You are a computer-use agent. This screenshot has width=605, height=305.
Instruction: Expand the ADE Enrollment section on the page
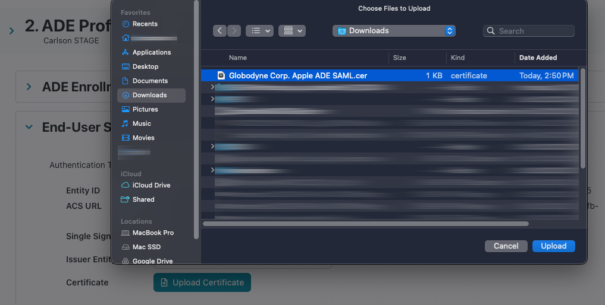pyautogui.click(x=29, y=87)
